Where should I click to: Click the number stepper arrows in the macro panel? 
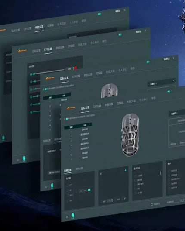[112, 200]
